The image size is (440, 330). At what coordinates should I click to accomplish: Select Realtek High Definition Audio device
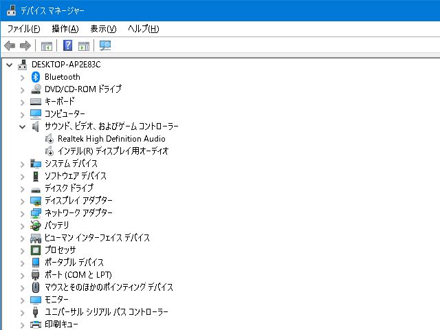point(111,139)
